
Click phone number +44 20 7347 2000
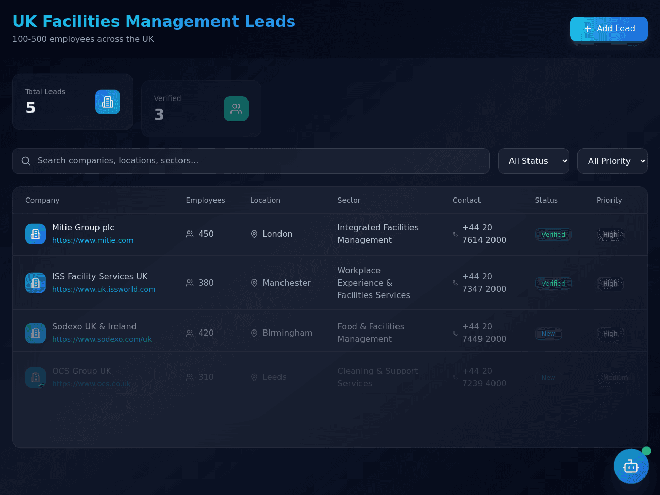click(x=484, y=283)
